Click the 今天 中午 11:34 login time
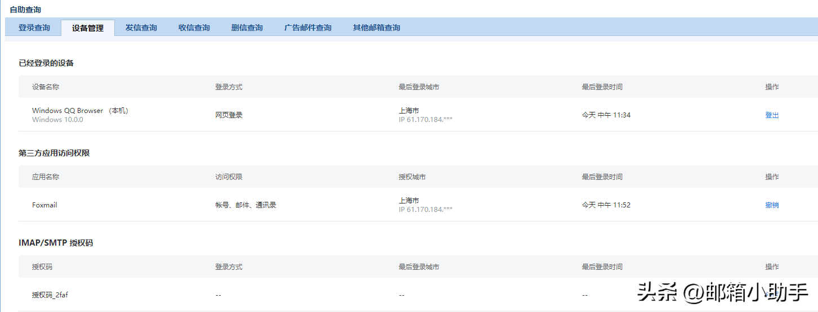The width and height of the screenshot is (818, 312). click(606, 115)
